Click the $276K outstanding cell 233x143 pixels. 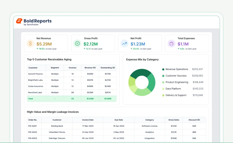click(108, 74)
